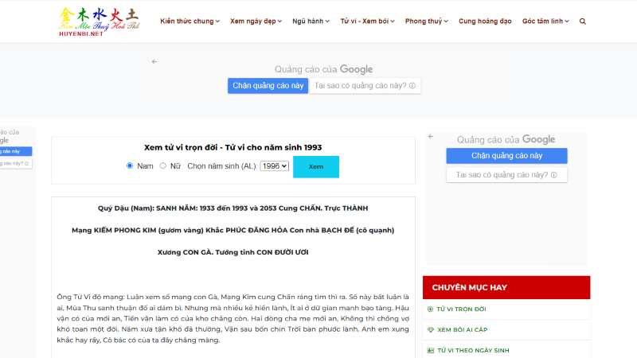Open the Tử vi - Xem bói menu

367,21
